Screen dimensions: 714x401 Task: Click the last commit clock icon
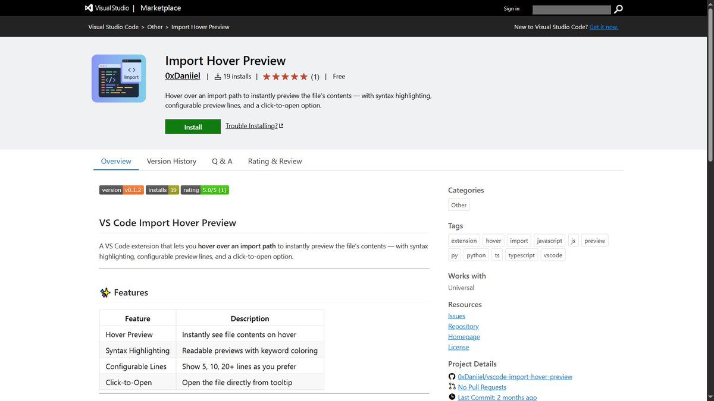452,397
